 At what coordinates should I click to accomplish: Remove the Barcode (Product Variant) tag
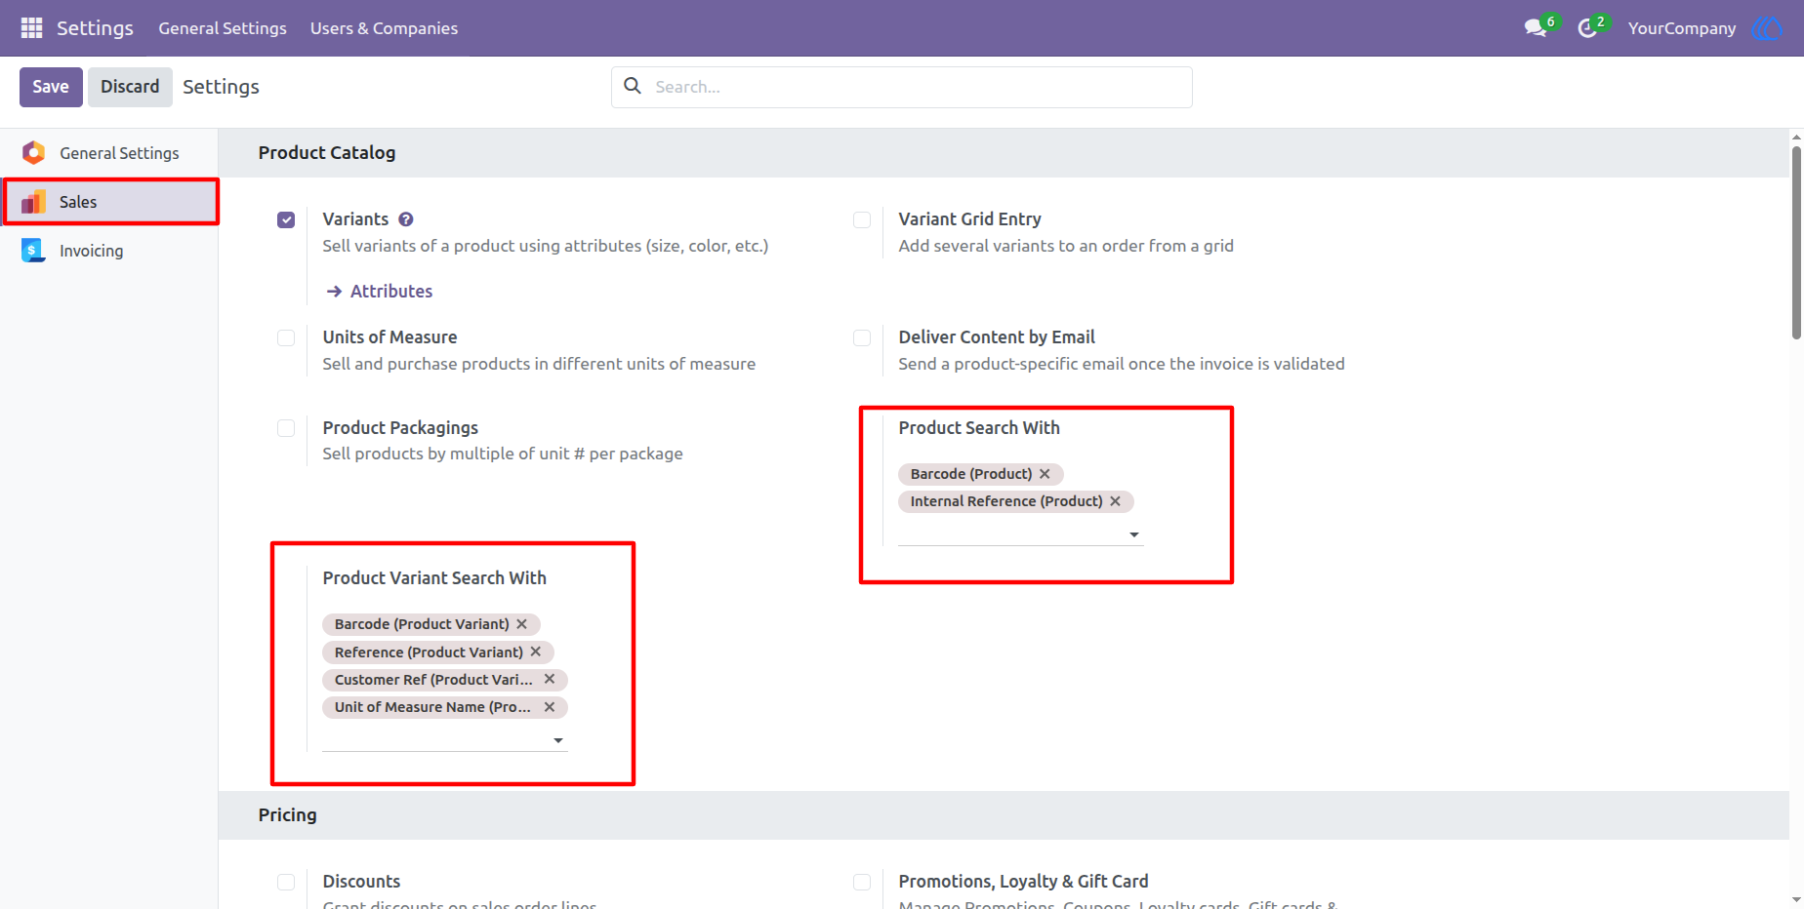tap(521, 624)
